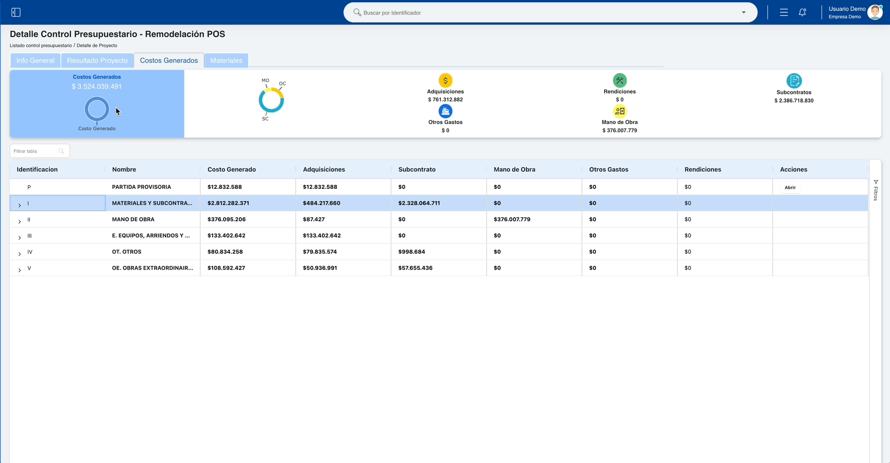Expand row I Materiales y Subcontratos
The image size is (890, 463).
20,205
